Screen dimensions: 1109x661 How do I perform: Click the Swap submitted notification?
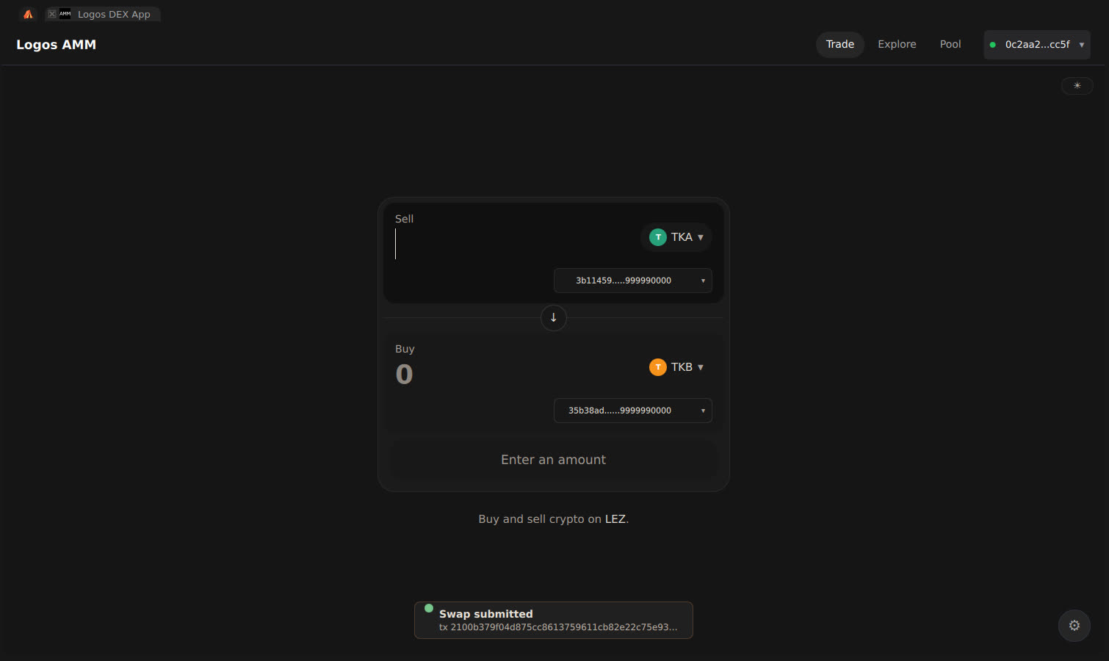(x=554, y=621)
